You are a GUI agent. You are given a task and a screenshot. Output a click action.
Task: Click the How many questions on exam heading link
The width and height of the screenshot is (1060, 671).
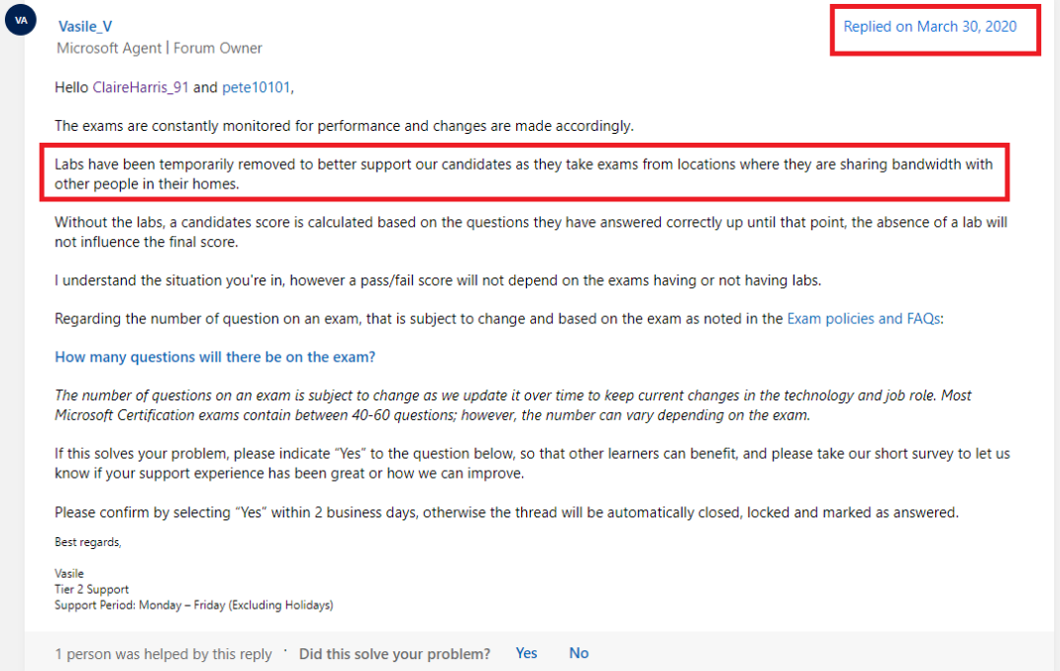(x=215, y=357)
